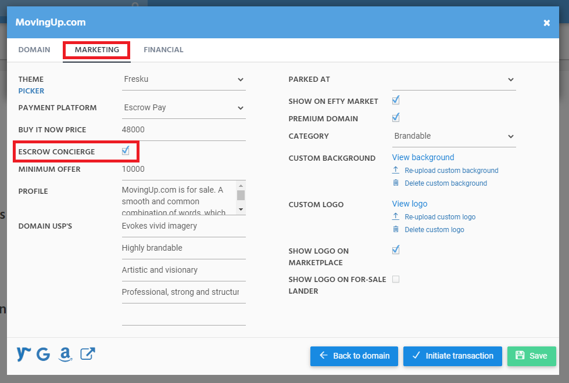Click the View background link
Viewport: 569px width, 383px height.
point(423,157)
